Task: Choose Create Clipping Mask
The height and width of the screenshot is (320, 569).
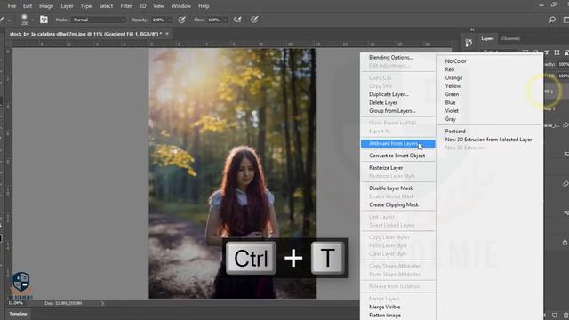Action: pos(394,205)
